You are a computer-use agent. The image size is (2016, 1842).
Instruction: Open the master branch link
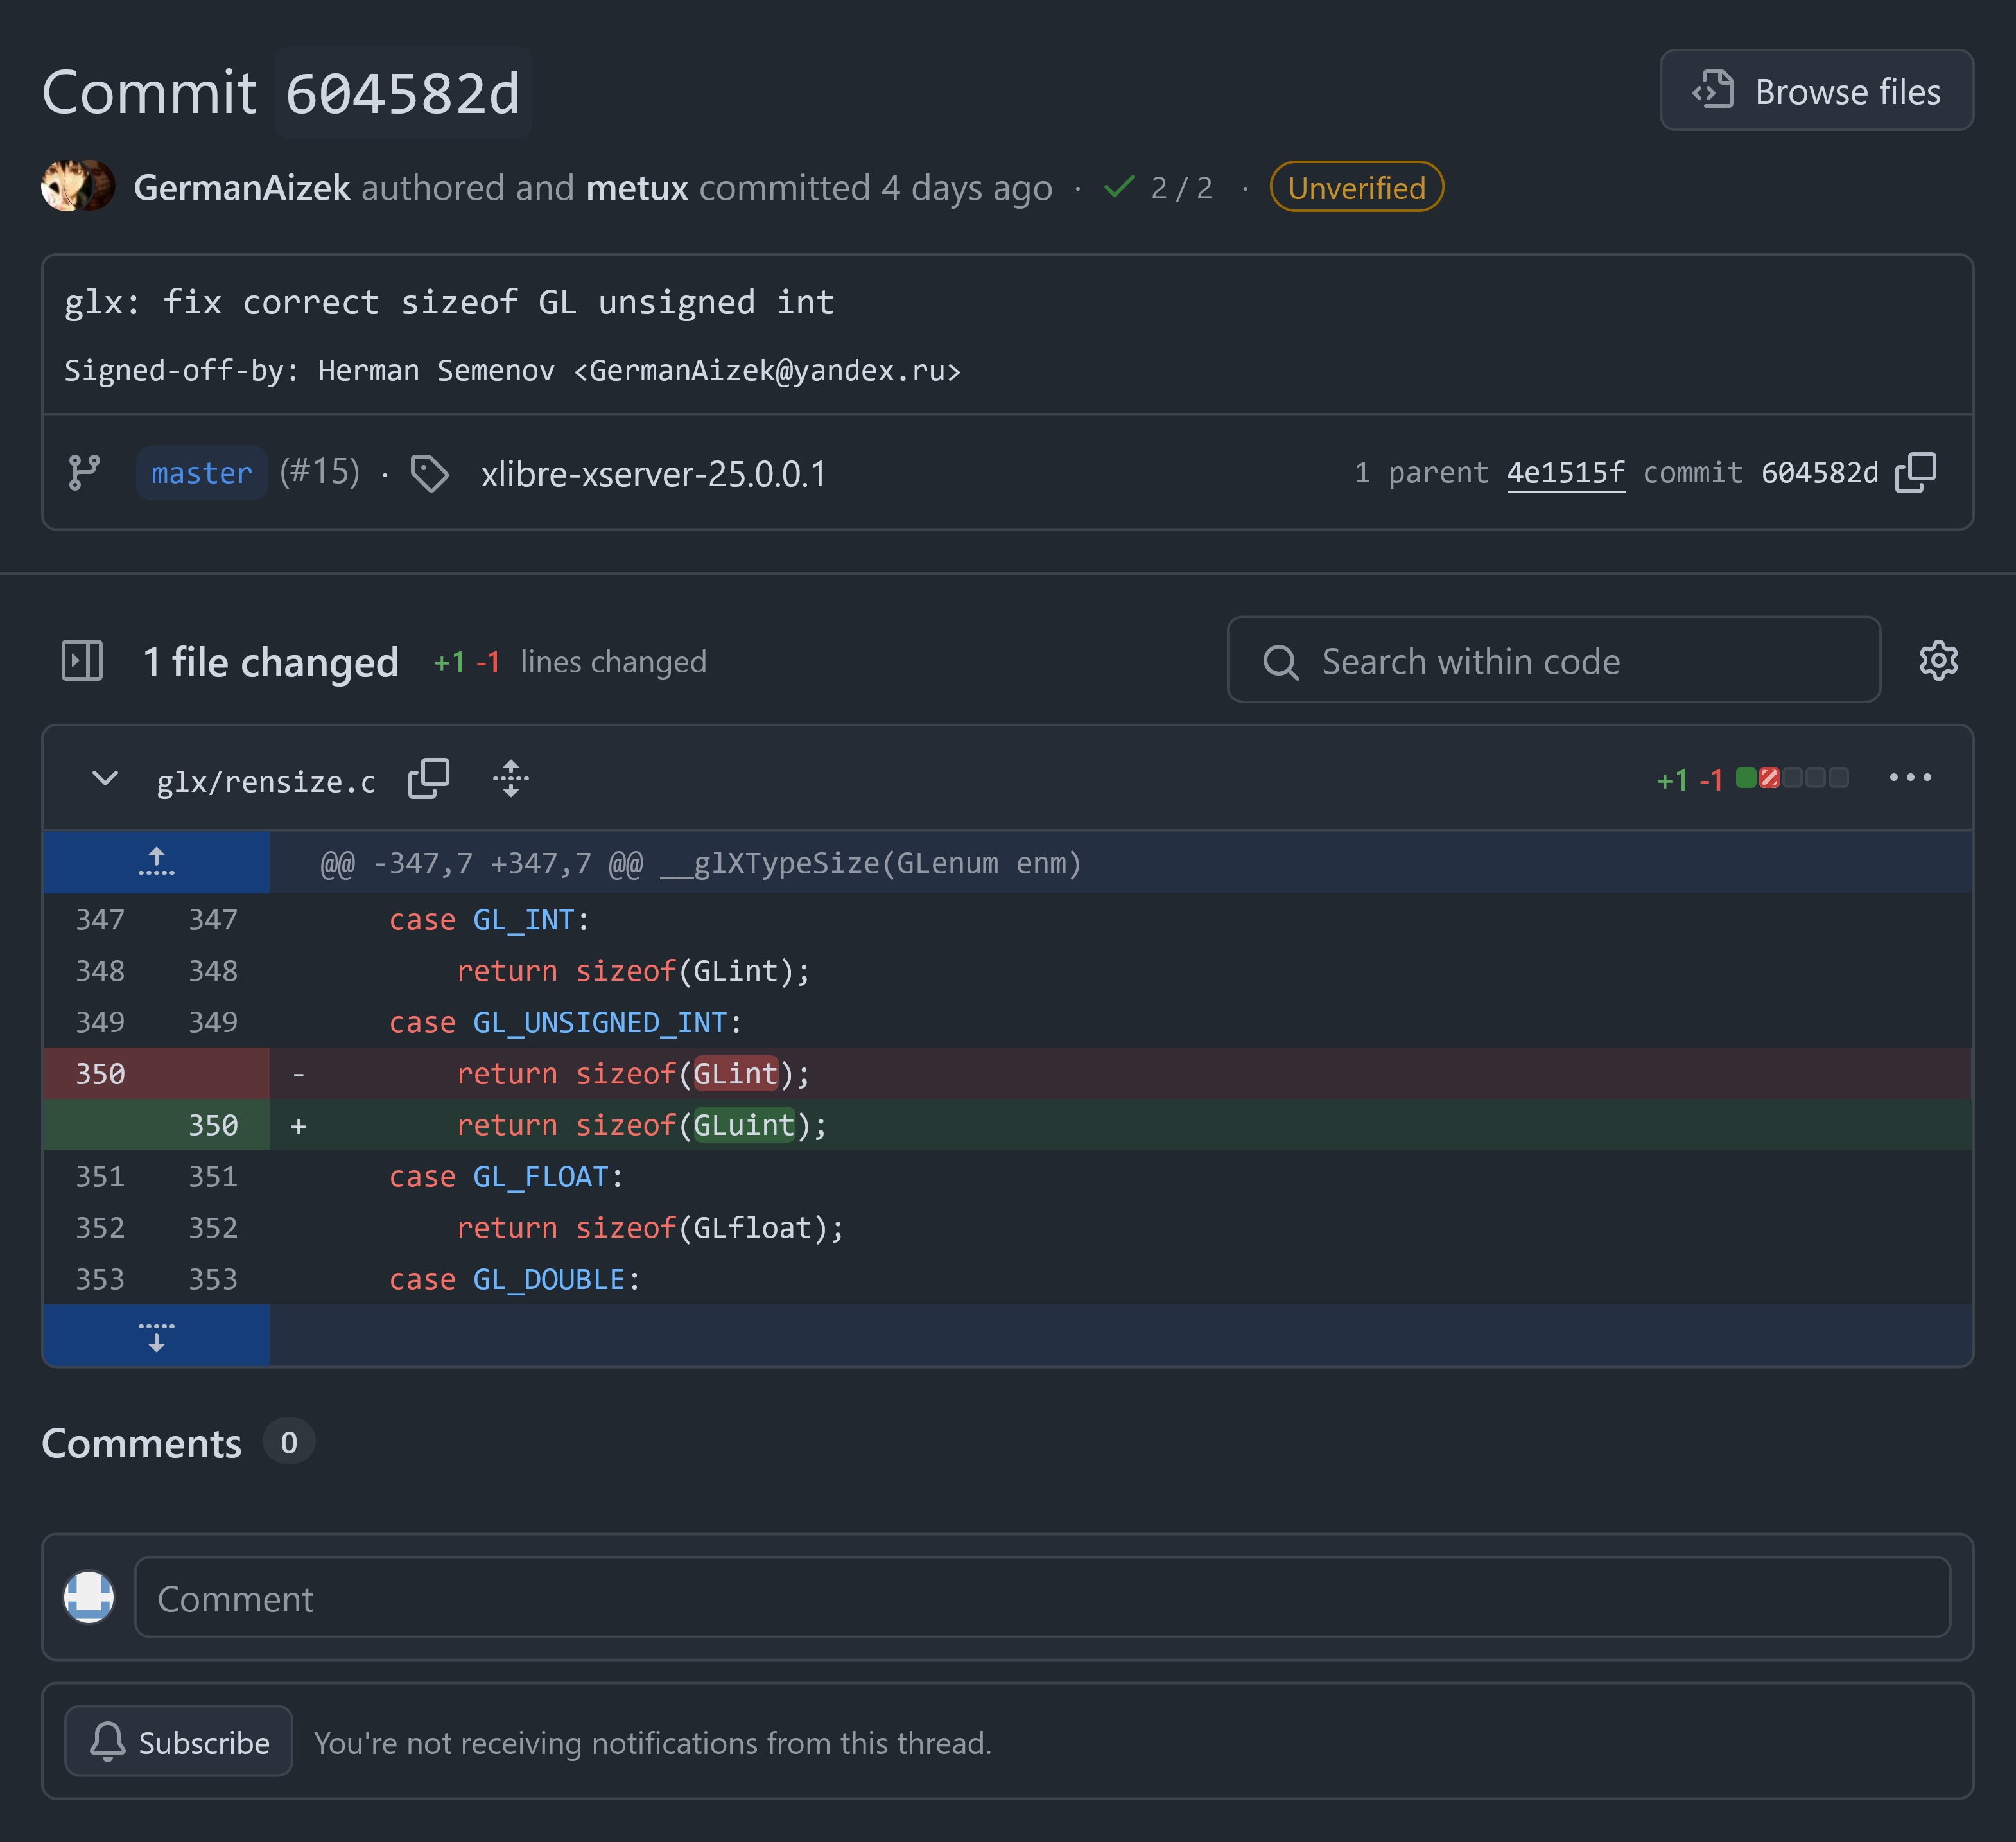[x=201, y=472]
